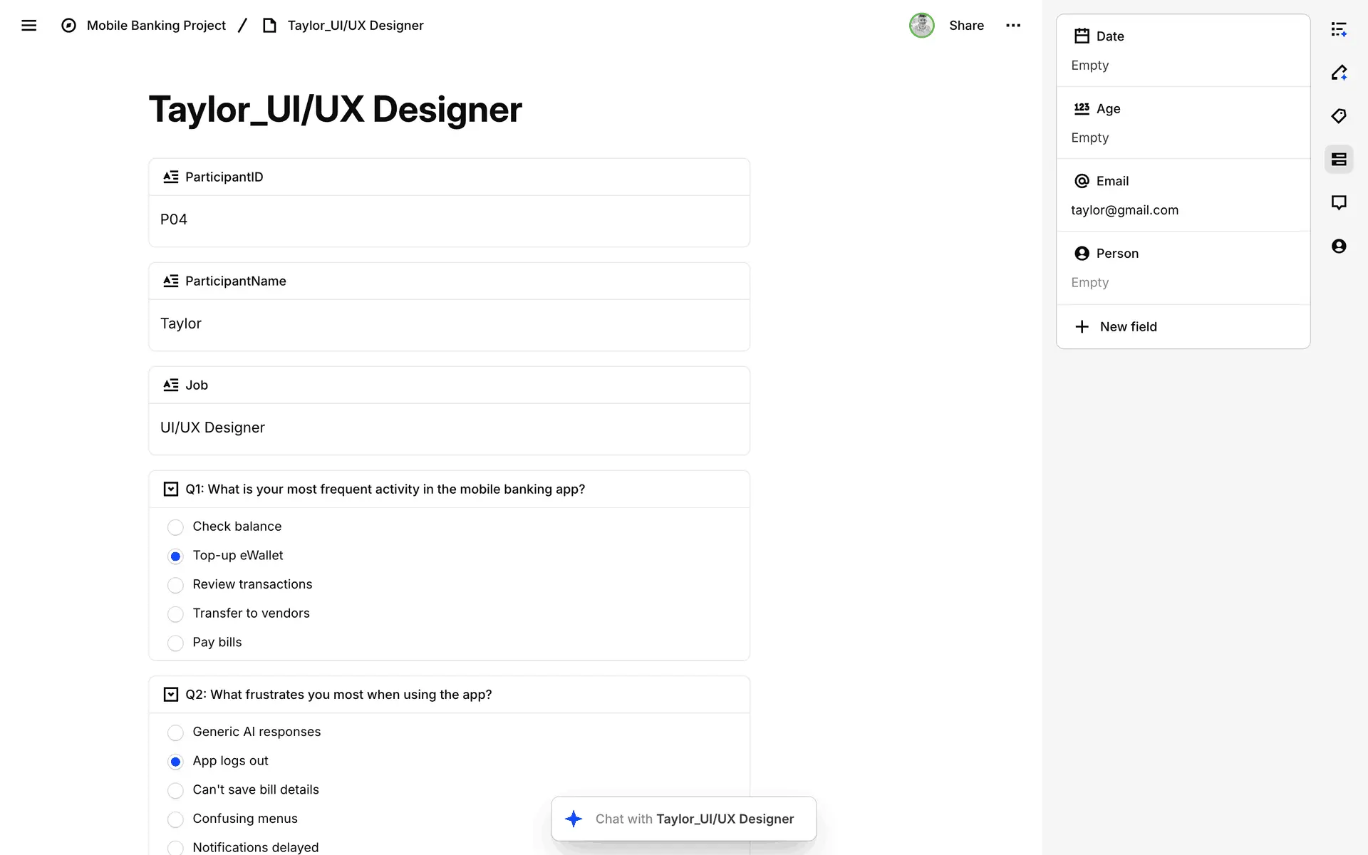Screen dimensions: 1368x855
Task: Open the three-dot more options menu
Action: (1013, 26)
